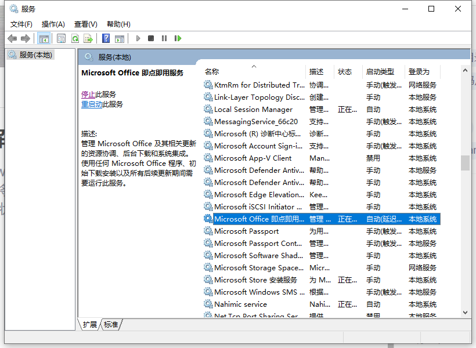Click 网络服务 login of Microsoft Storage Space
476x348 pixels.
(x=422, y=268)
